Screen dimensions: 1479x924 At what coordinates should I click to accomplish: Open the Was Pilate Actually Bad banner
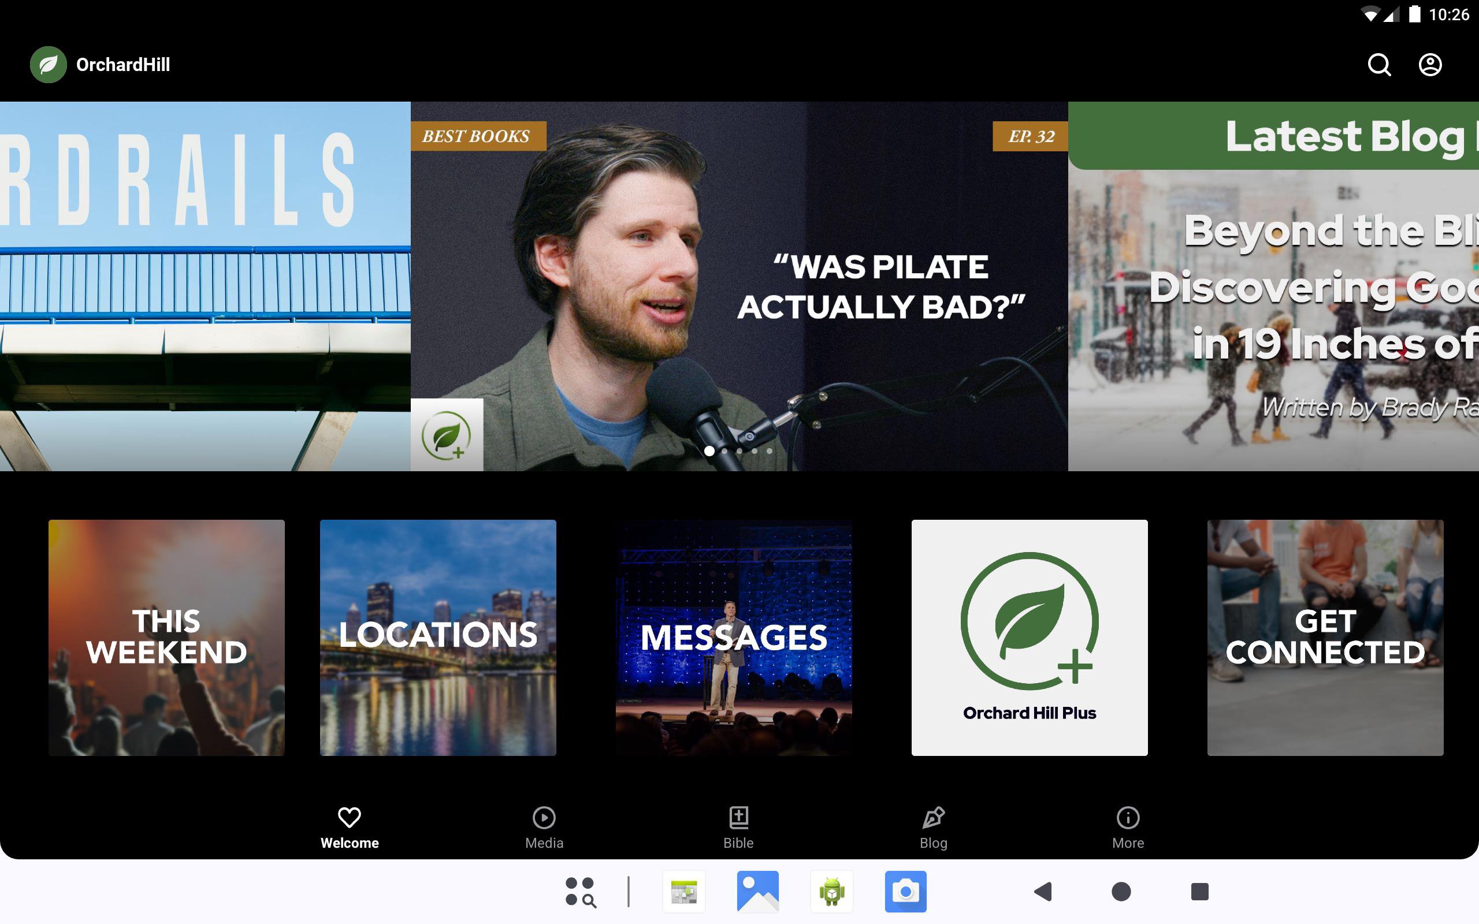[x=738, y=286]
